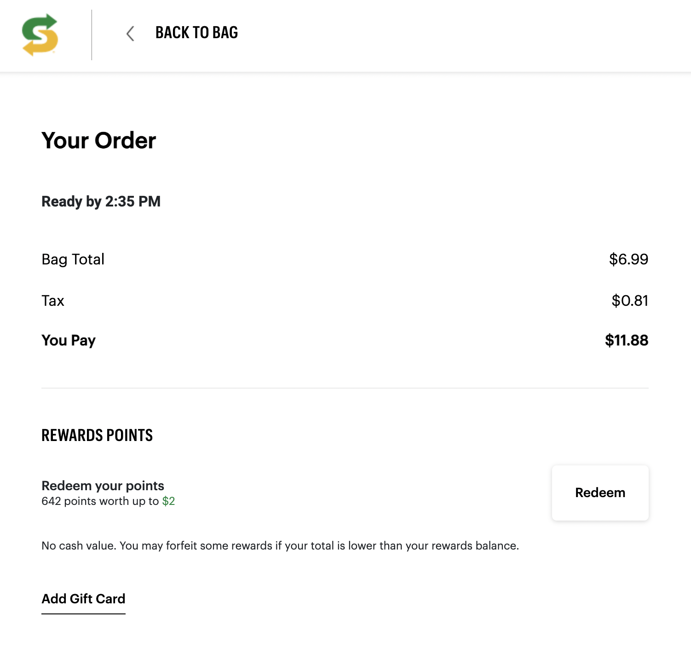
Task: Select the $6.99 bag total amount
Action: tap(628, 259)
